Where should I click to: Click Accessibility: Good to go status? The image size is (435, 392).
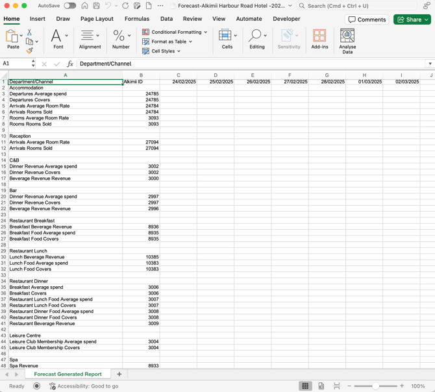click(84, 386)
